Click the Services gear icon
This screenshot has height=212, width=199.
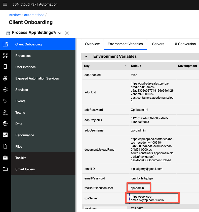click(5, 90)
